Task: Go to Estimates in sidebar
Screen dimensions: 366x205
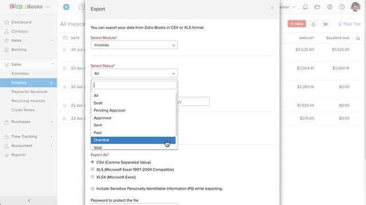Action: pyautogui.click(x=21, y=73)
